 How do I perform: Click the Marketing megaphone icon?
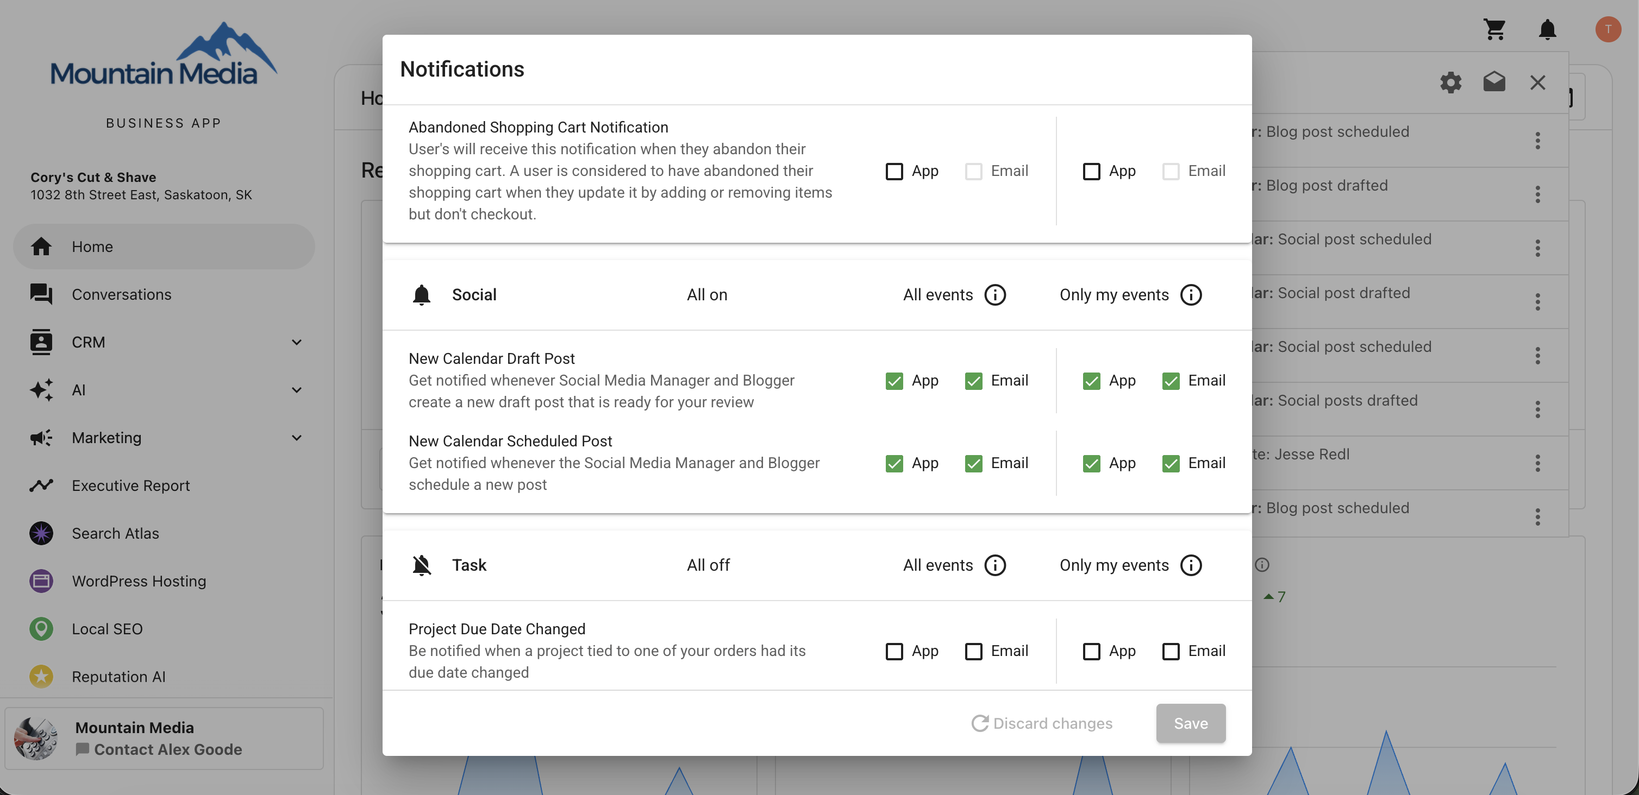pyautogui.click(x=41, y=438)
